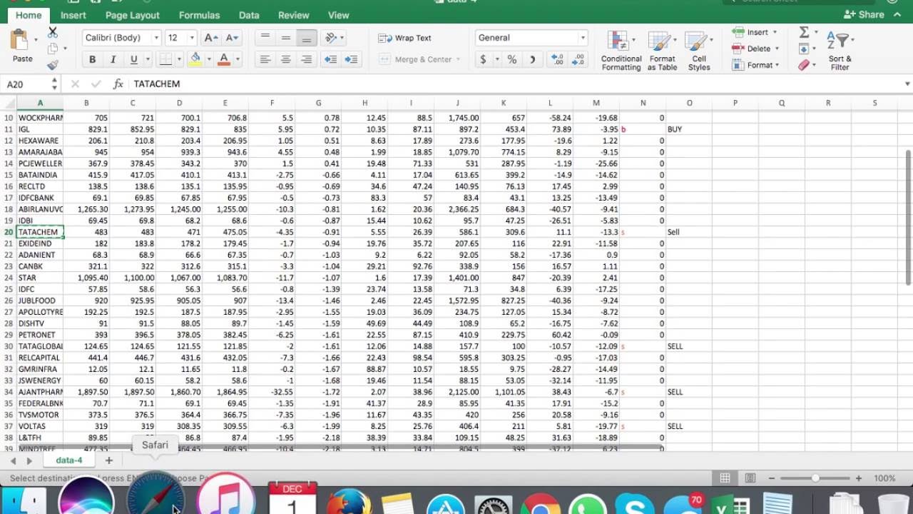The image size is (913, 514).
Task: Toggle Italic formatting
Action: 113,59
